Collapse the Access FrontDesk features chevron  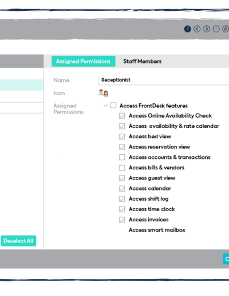pyautogui.click(x=105, y=106)
